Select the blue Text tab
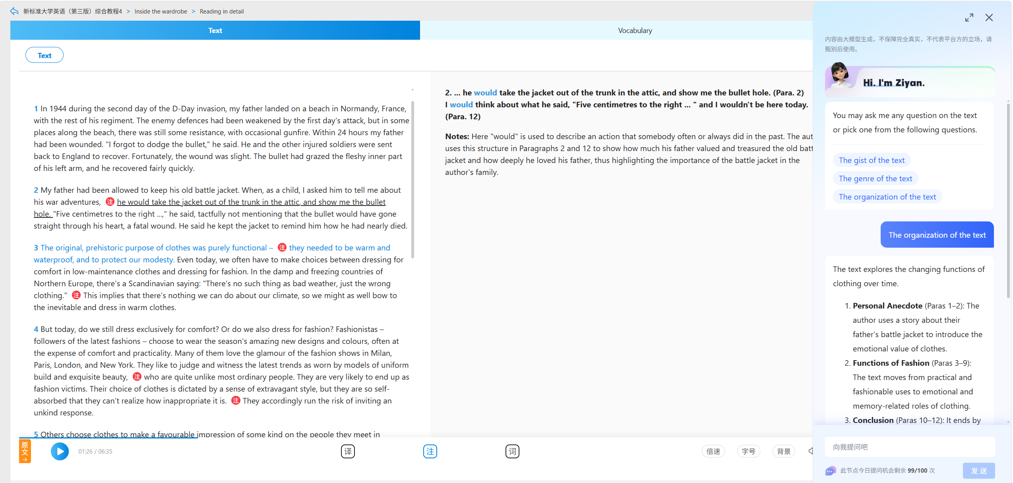 click(215, 30)
